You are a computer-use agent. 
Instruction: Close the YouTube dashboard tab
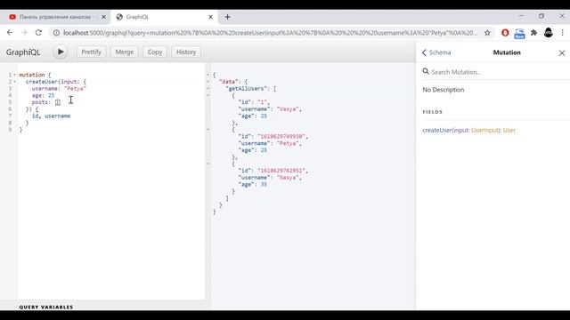coord(103,17)
